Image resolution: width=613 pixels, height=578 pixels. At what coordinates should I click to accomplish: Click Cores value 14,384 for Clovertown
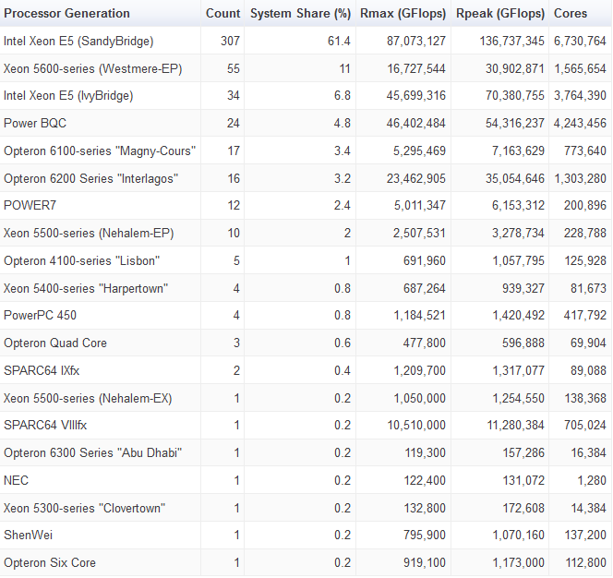click(588, 509)
